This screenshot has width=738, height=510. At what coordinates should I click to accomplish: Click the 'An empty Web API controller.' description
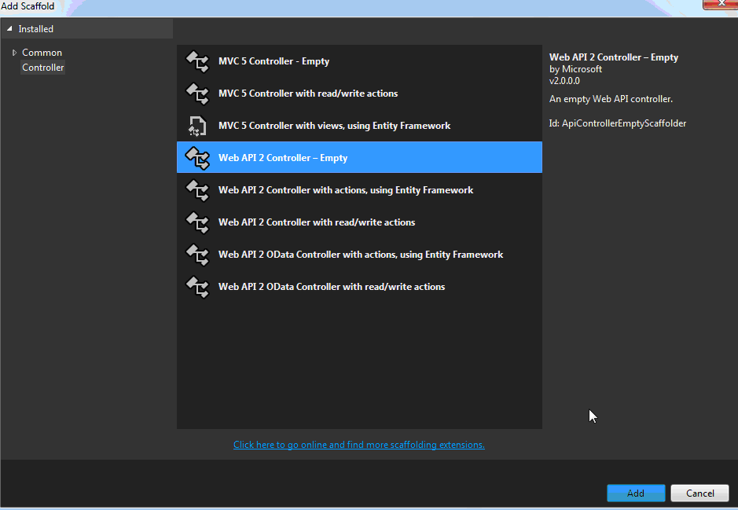[x=611, y=99]
